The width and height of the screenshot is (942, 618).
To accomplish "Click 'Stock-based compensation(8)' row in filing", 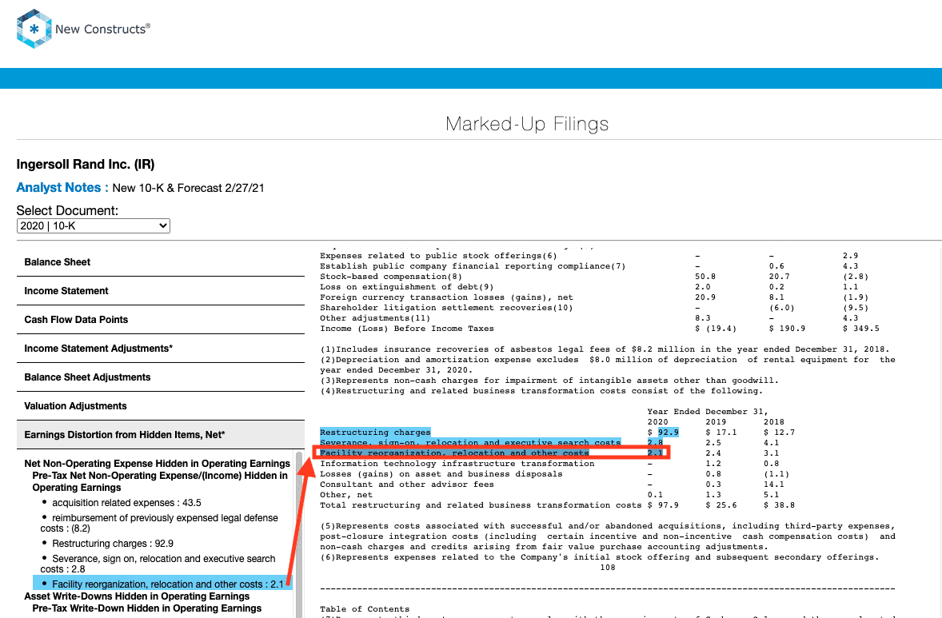I will tap(391, 277).
